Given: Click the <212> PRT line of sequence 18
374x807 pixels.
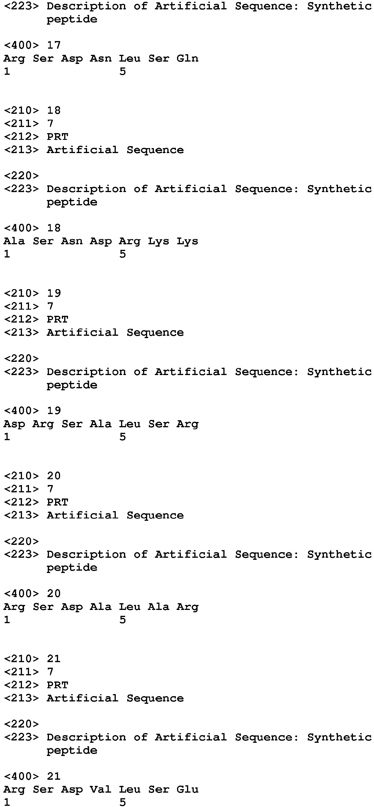Looking at the screenshot, I should tap(36, 137).
